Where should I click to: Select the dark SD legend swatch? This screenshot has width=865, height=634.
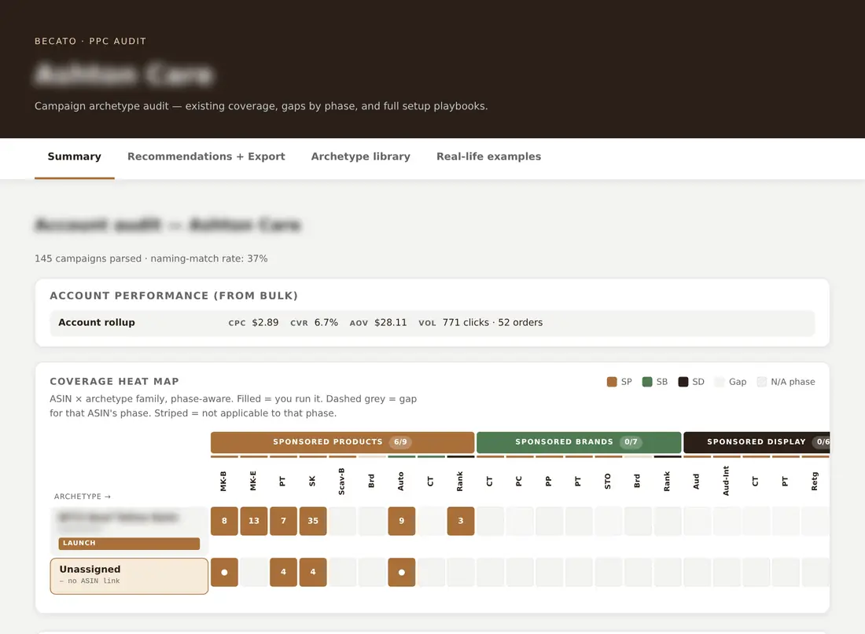coord(683,382)
